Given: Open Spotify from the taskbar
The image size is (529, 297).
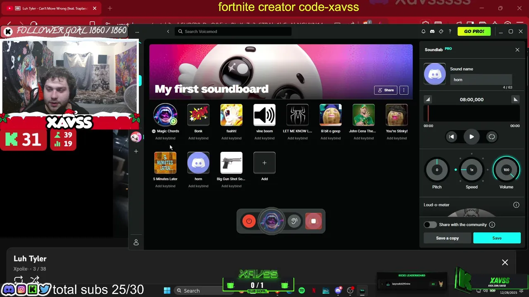Looking at the screenshot, I should coord(302,291).
